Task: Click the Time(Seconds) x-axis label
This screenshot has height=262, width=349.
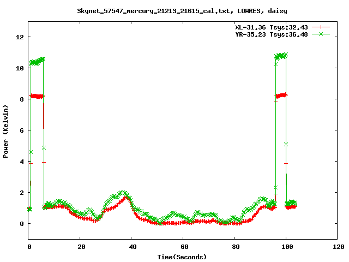Action: coord(183,257)
